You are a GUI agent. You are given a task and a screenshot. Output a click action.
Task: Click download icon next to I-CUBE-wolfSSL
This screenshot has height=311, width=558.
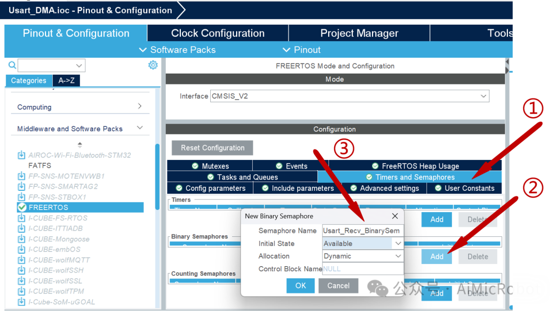[22, 281]
